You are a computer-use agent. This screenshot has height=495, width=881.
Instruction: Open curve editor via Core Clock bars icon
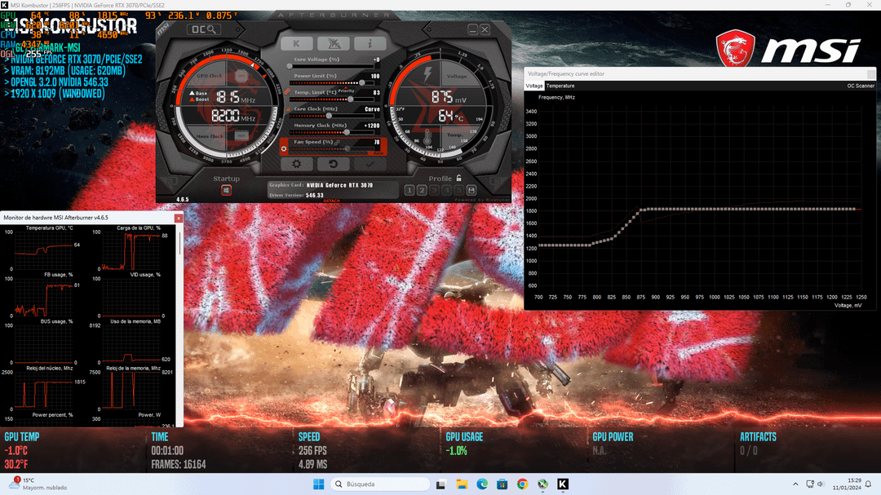pyautogui.click(x=288, y=109)
